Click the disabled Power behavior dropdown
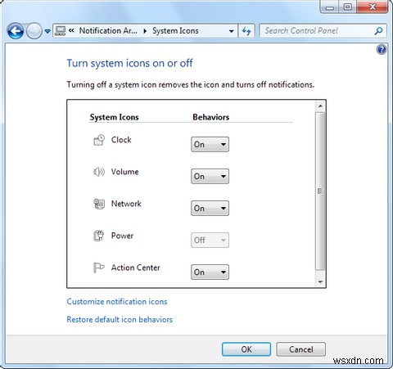Viewport: 393px width, 369px height. [210, 240]
